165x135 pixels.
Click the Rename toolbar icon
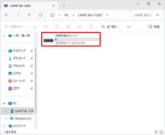coord(68,27)
